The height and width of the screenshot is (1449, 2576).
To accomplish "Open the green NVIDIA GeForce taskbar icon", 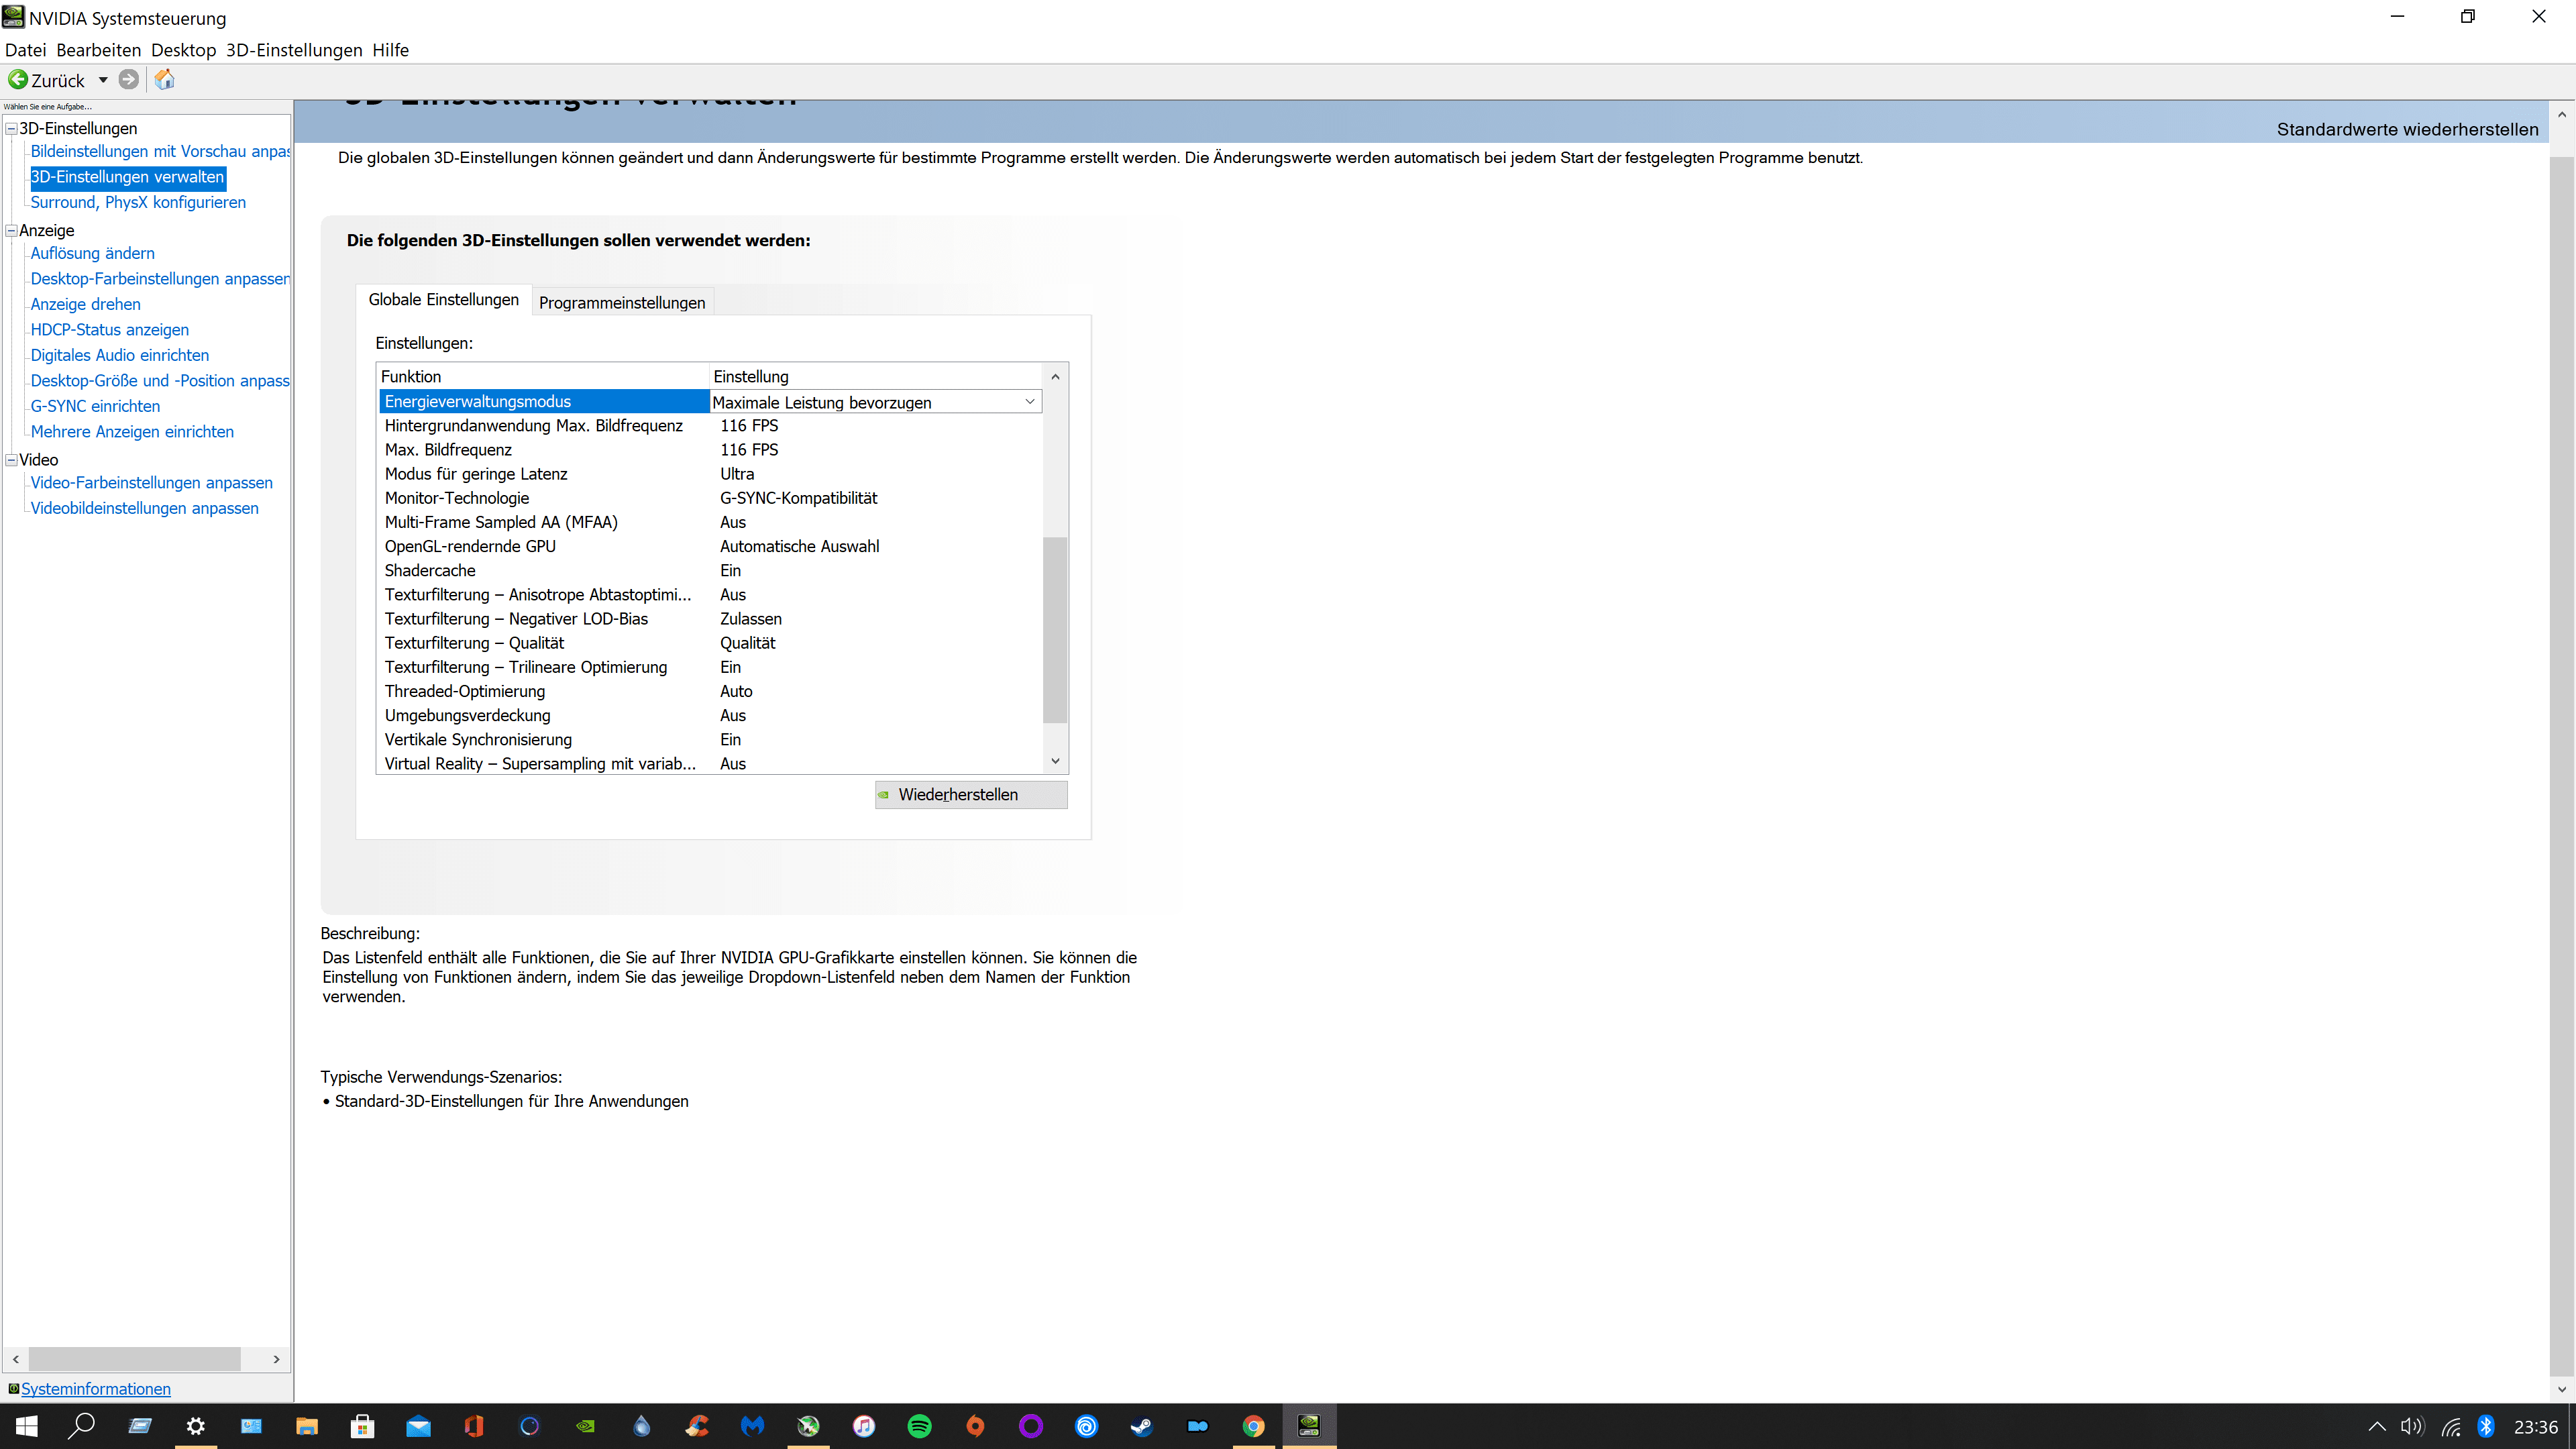I will 586,1427.
